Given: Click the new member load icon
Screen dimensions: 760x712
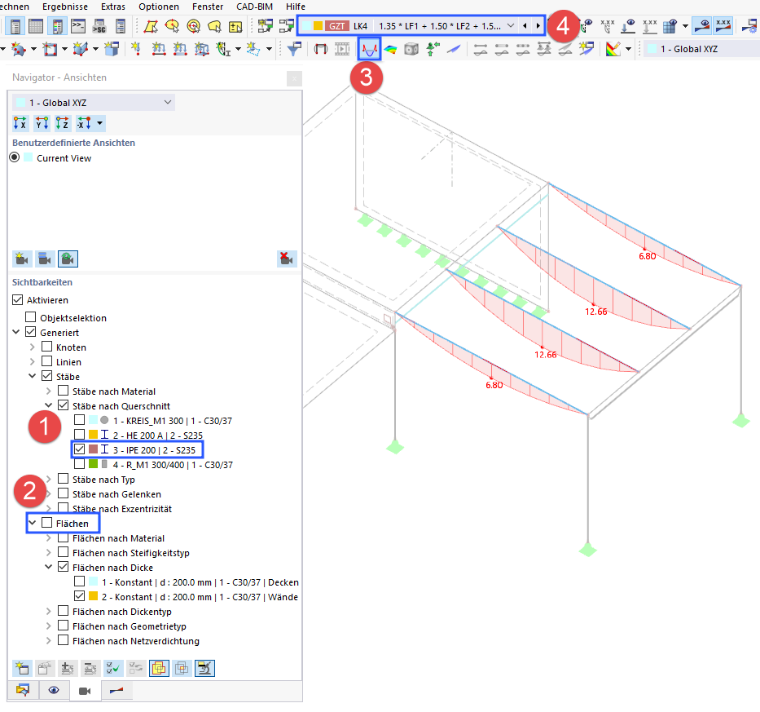Looking at the screenshot, I should tap(159, 49).
